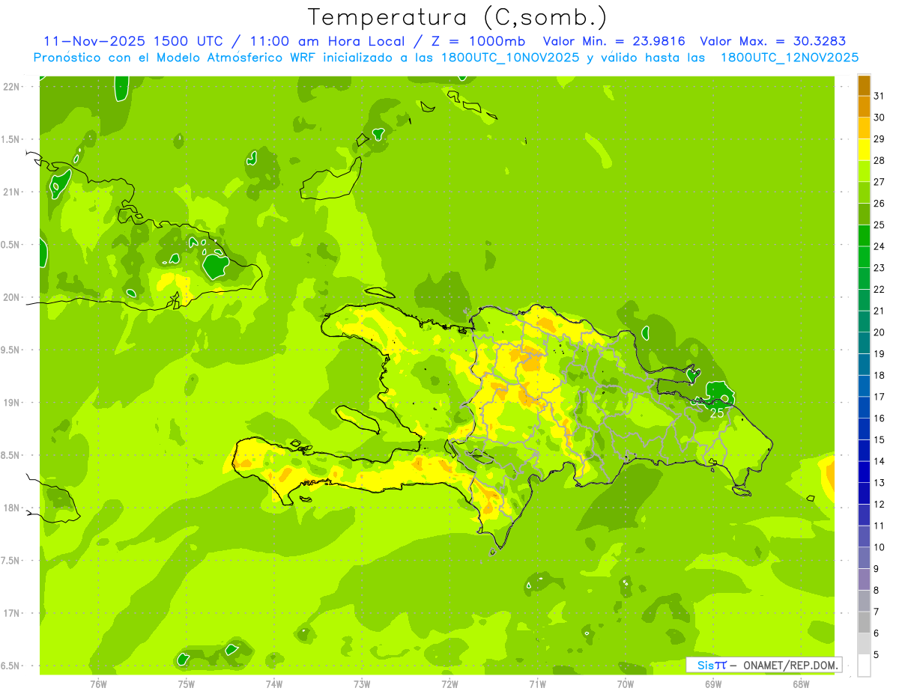Click the legend value '31'
The height and width of the screenshot is (694, 899).
point(879,96)
